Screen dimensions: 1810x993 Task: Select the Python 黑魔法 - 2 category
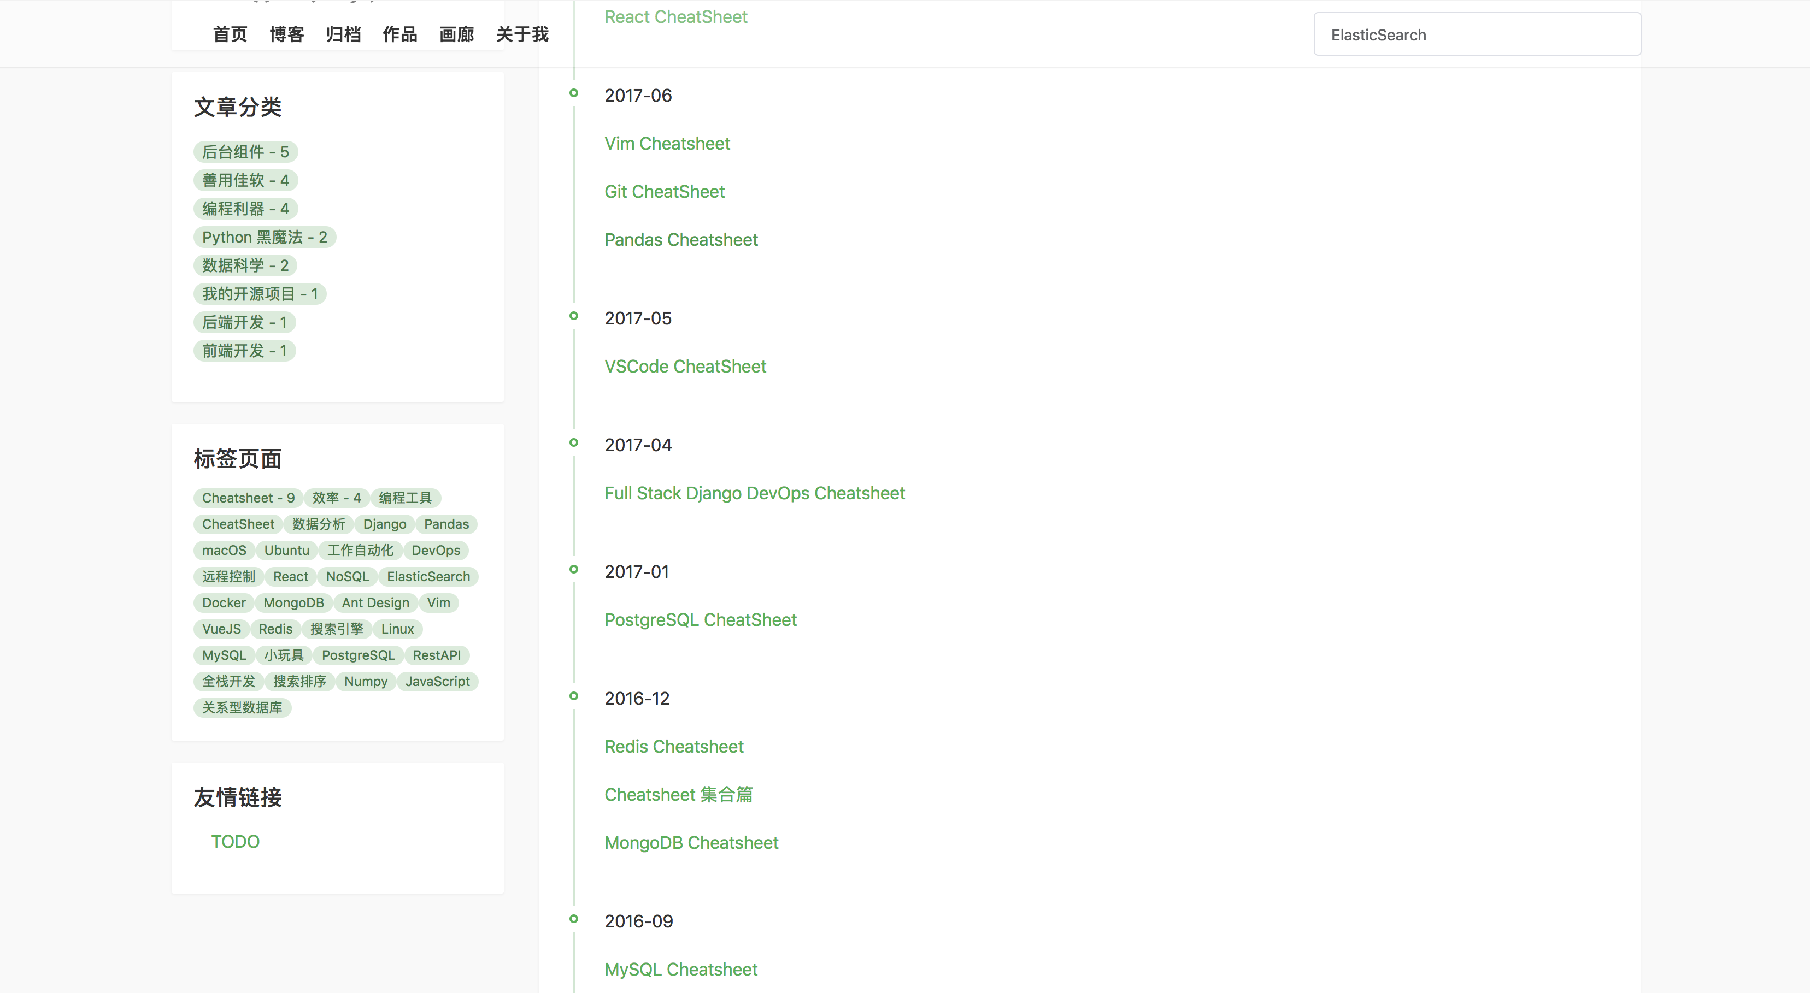pyautogui.click(x=264, y=237)
